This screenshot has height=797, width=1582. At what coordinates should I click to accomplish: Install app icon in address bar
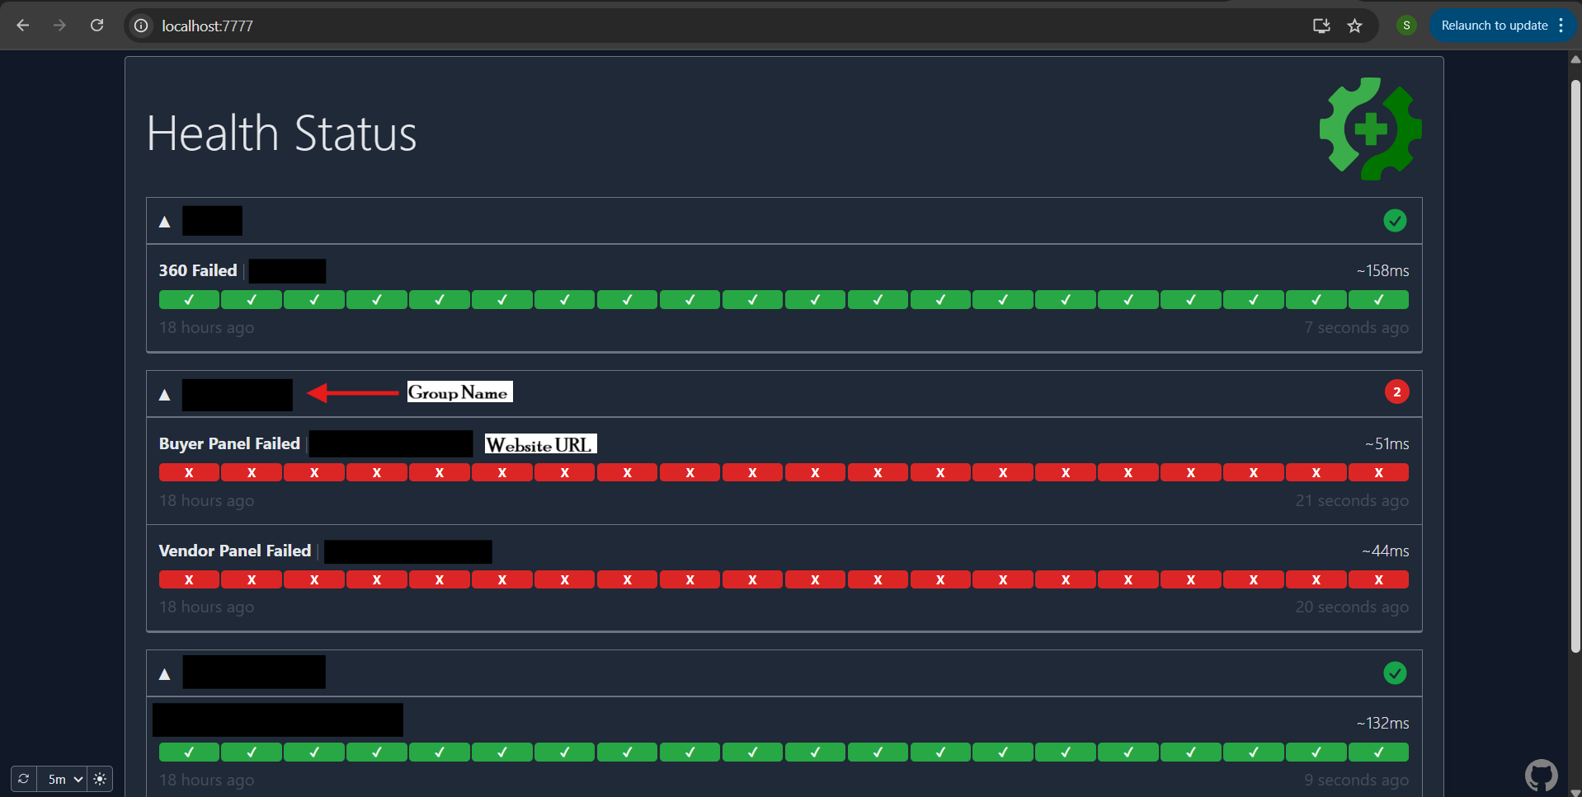pyautogui.click(x=1321, y=26)
